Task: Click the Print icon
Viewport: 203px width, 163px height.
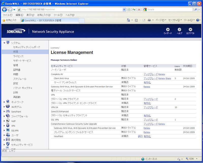Action: coord(149,20)
